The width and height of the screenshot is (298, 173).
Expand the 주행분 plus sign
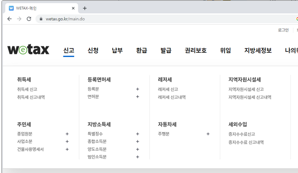pyautogui.click(x=208, y=134)
